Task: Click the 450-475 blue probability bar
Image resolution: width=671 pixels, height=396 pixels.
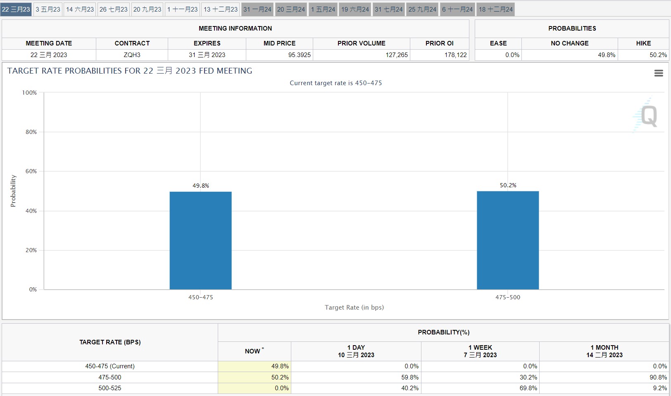Action: click(x=200, y=241)
